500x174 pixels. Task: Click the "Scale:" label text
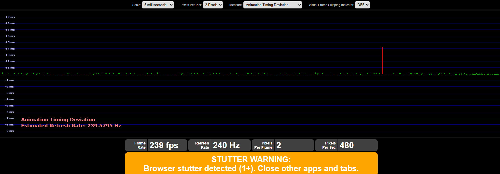coord(136,5)
